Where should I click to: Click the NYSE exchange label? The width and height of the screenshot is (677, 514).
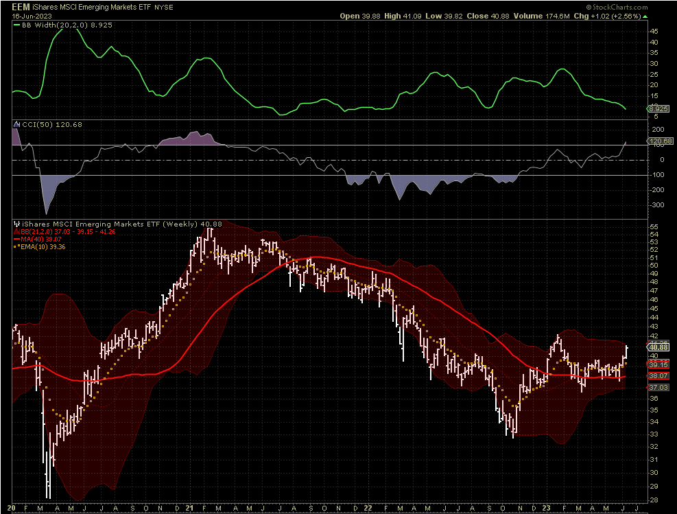164,8
